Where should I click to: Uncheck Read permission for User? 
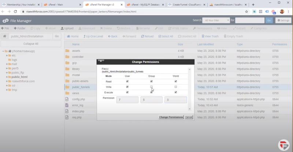tap(127, 81)
